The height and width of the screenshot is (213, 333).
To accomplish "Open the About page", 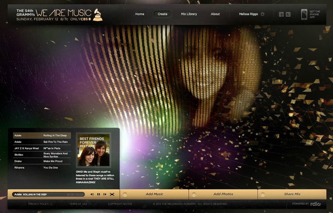I will pos(215,14).
